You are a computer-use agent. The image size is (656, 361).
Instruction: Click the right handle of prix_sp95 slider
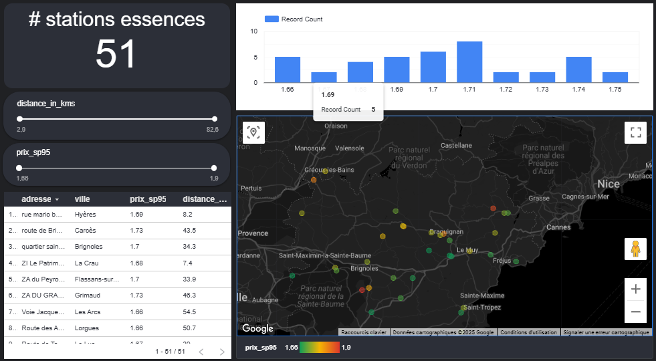click(214, 168)
